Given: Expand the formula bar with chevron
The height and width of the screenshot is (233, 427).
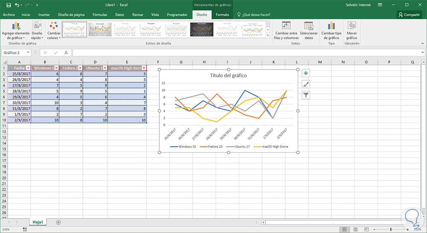Looking at the screenshot, I should (423, 52).
